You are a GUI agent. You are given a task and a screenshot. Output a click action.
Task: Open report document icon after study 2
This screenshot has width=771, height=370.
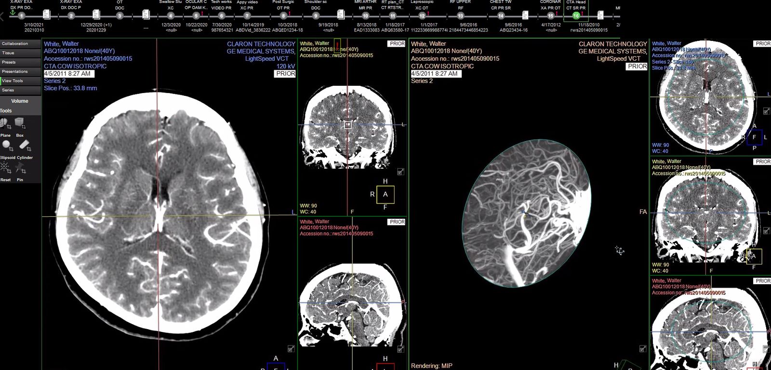click(96, 15)
